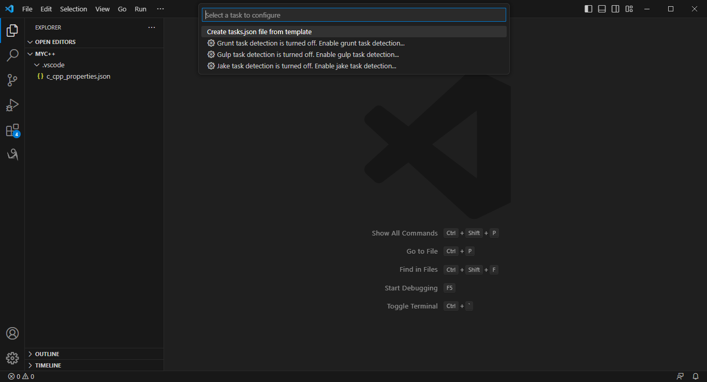Click the Toggle Terminal hint text
This screenshot has width=707, height=382.
[x=413, y=306]
